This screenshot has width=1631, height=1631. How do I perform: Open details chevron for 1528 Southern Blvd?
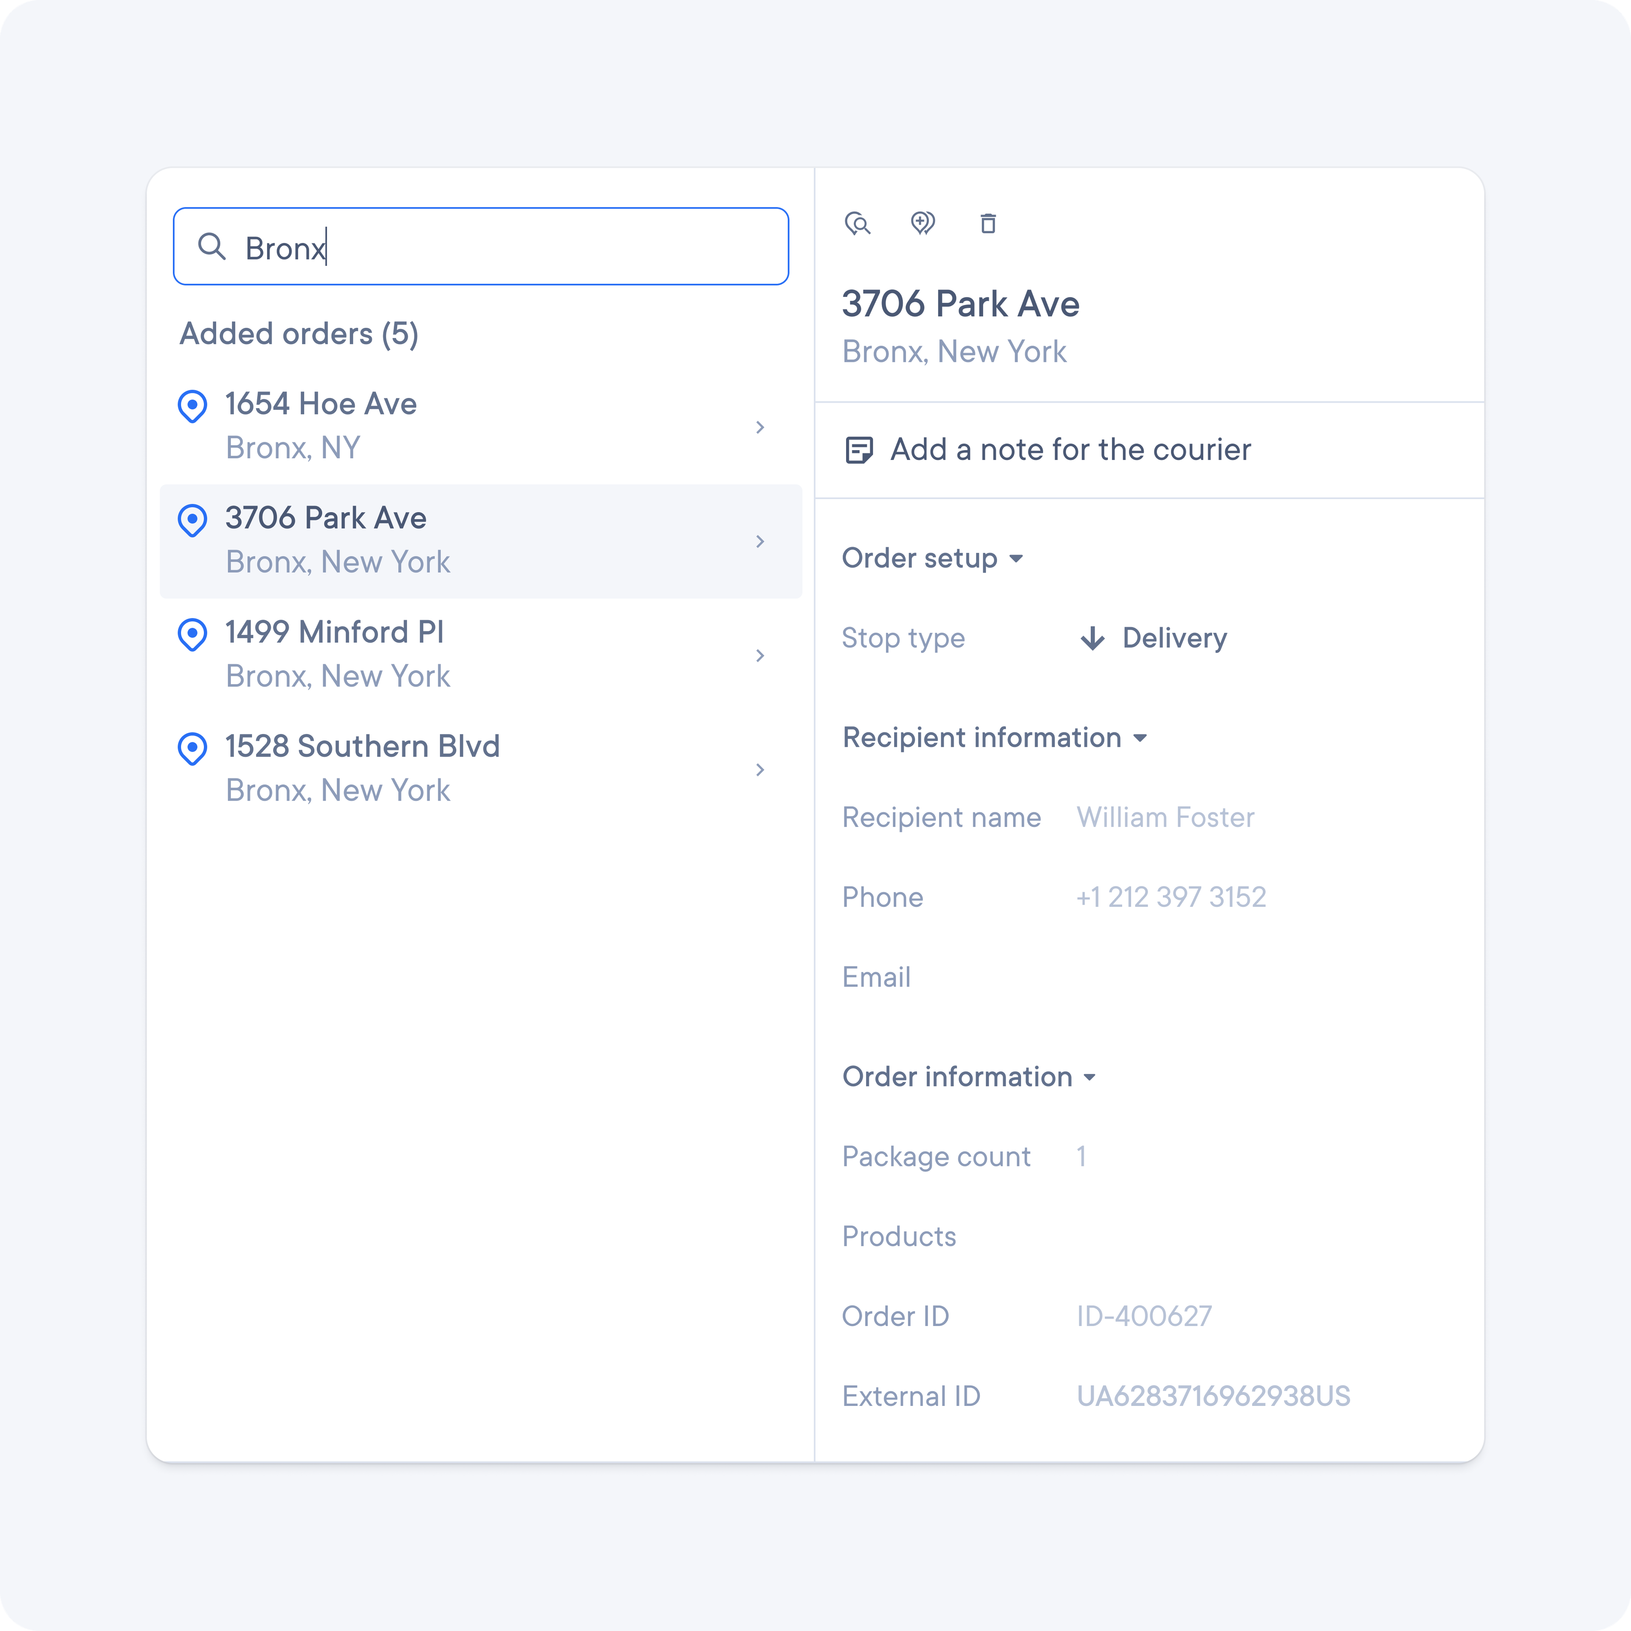(760, 769)
